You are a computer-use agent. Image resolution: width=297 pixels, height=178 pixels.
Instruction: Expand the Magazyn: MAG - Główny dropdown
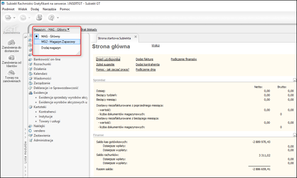[x=51, y=30]
